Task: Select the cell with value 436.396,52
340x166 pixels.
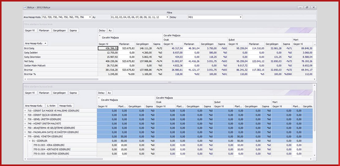Action: (108, 49)
